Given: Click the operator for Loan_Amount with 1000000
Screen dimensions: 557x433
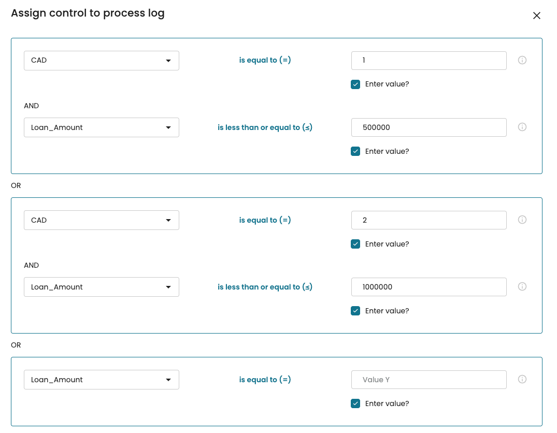Looking at the screenshot, I should tap(265, 287).
